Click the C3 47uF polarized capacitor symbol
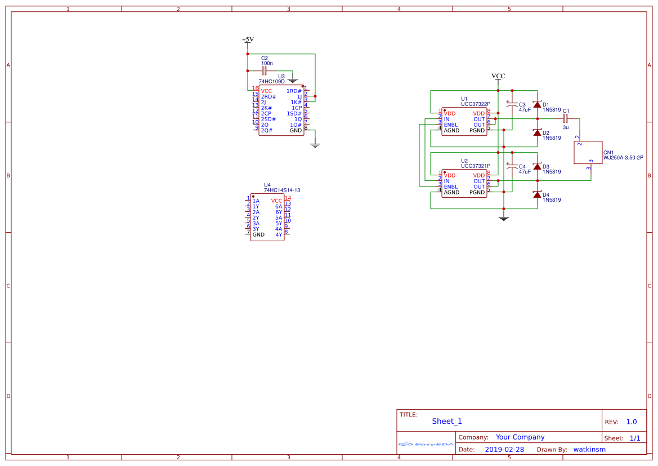The width and height of the screenshot is (658, 466). [x=512, y=105]
